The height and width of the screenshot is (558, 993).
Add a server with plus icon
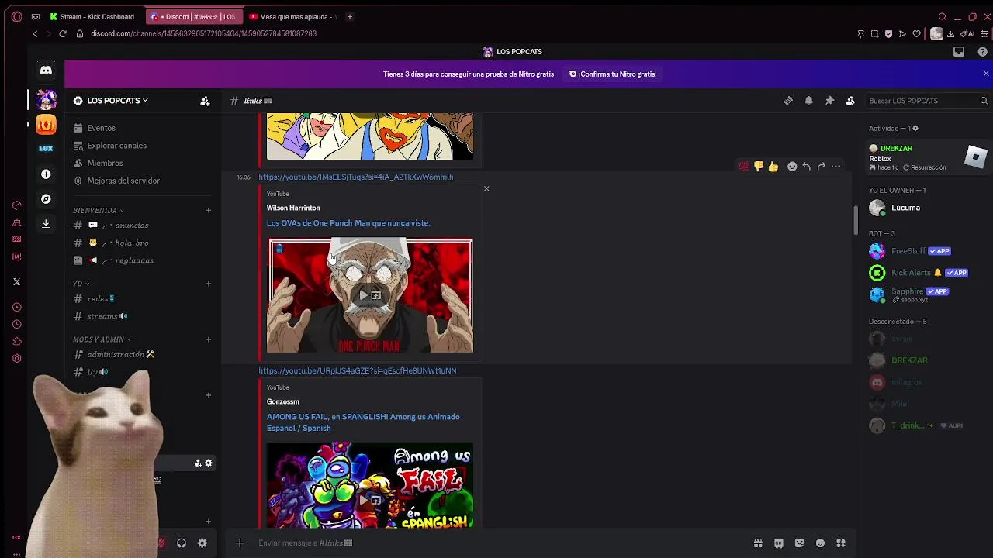46,174
